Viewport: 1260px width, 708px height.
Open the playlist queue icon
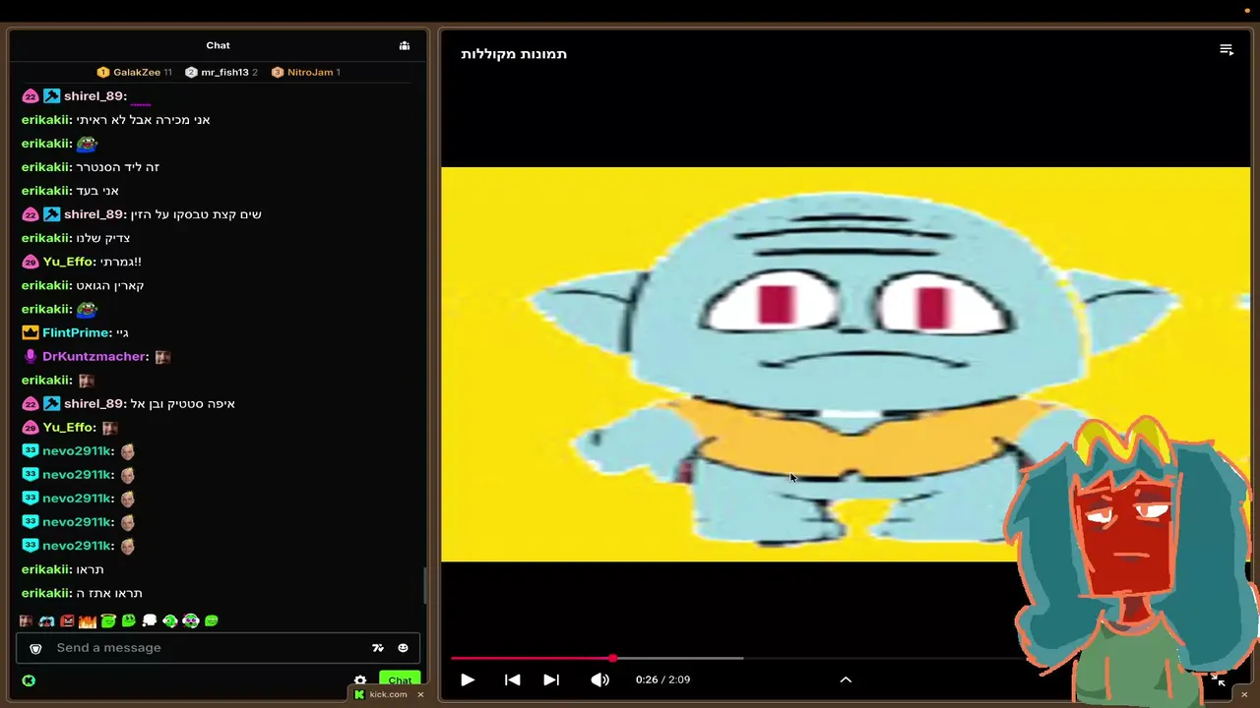point(1227,50)
